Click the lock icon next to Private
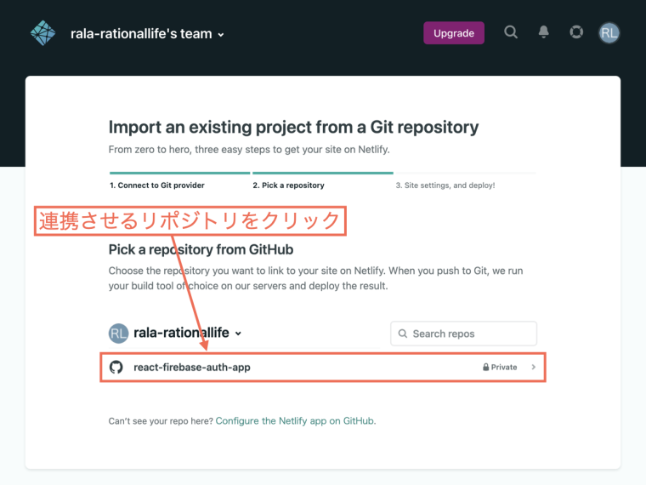 pos(485,367)
